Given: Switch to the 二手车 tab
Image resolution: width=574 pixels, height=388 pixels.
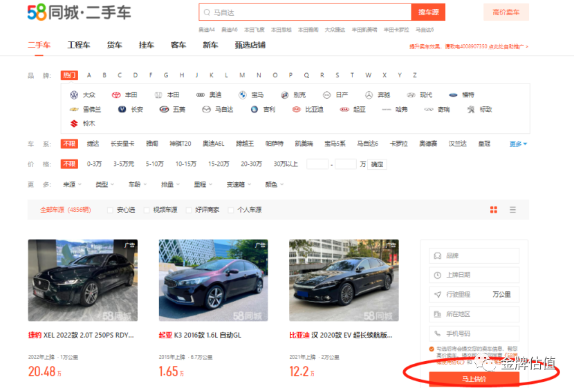Looking at the screenshot, I should 39,45.
